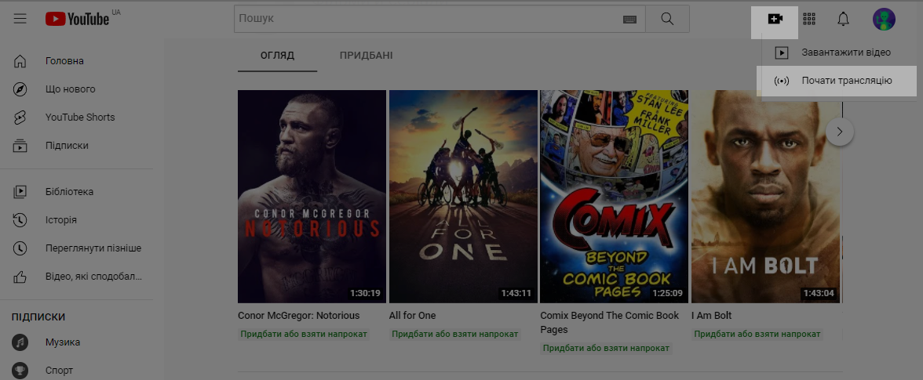Viewport: 923px width, 380px height.
Task: Click buy or rent badge under All for One
Action: point(455,335)
